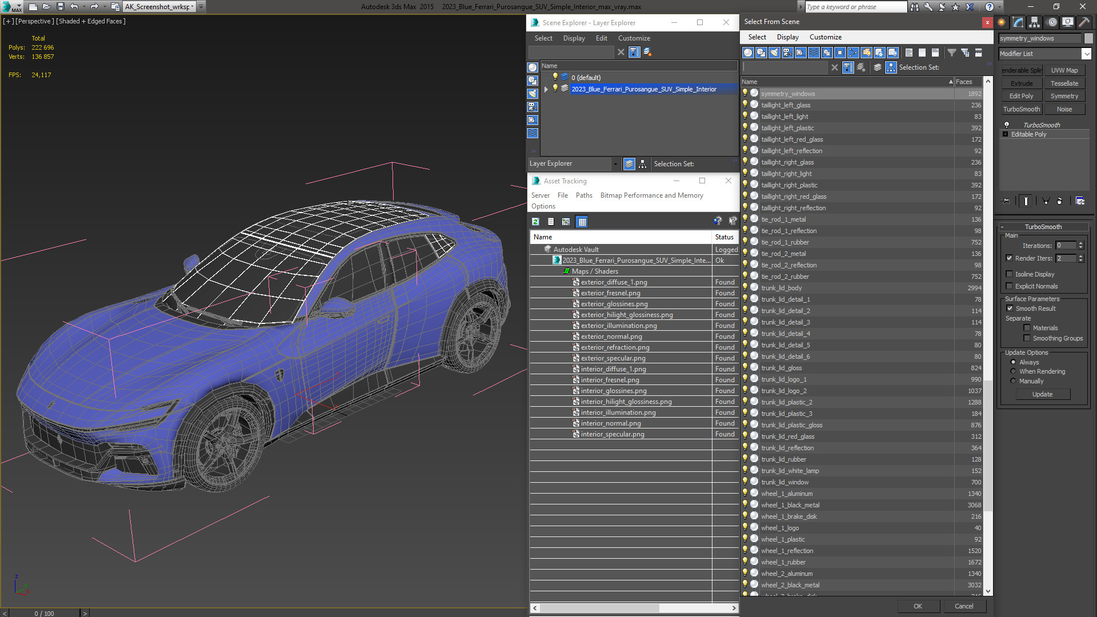Switch Asset Tracking to table view
Viewport: 1097px width, 617px height.
click(582, 222)
